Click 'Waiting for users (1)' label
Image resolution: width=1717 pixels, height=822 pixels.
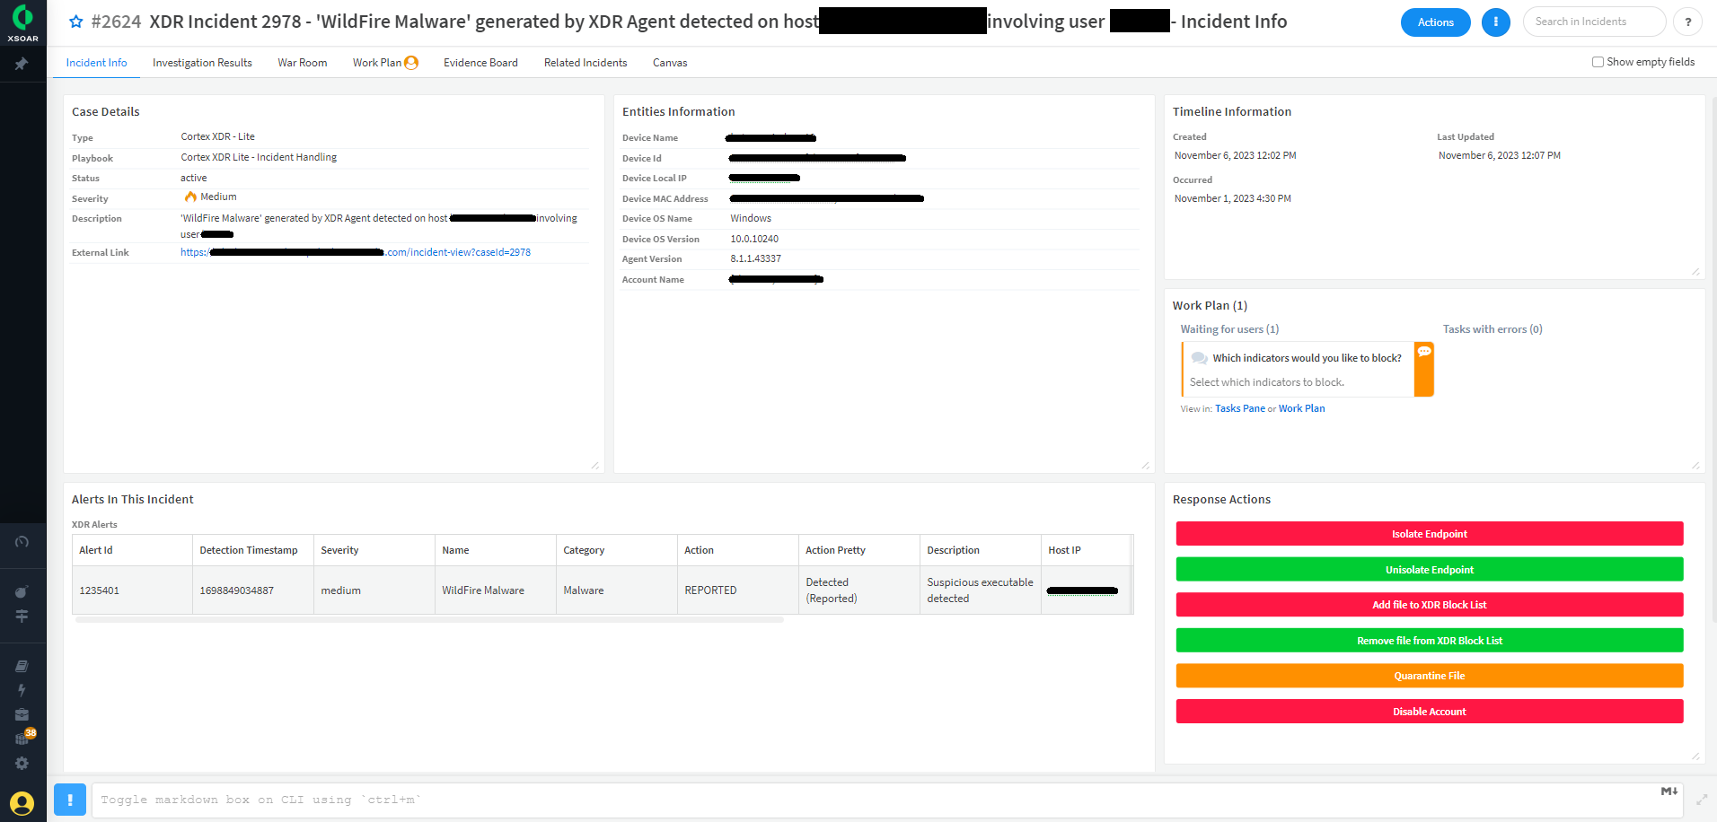click(1229, 329)
